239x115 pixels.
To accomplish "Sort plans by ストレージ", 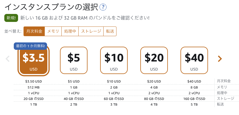I will 91,31.
